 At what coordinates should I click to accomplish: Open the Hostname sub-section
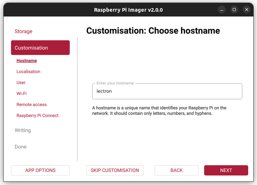click(x=26, y=60)
